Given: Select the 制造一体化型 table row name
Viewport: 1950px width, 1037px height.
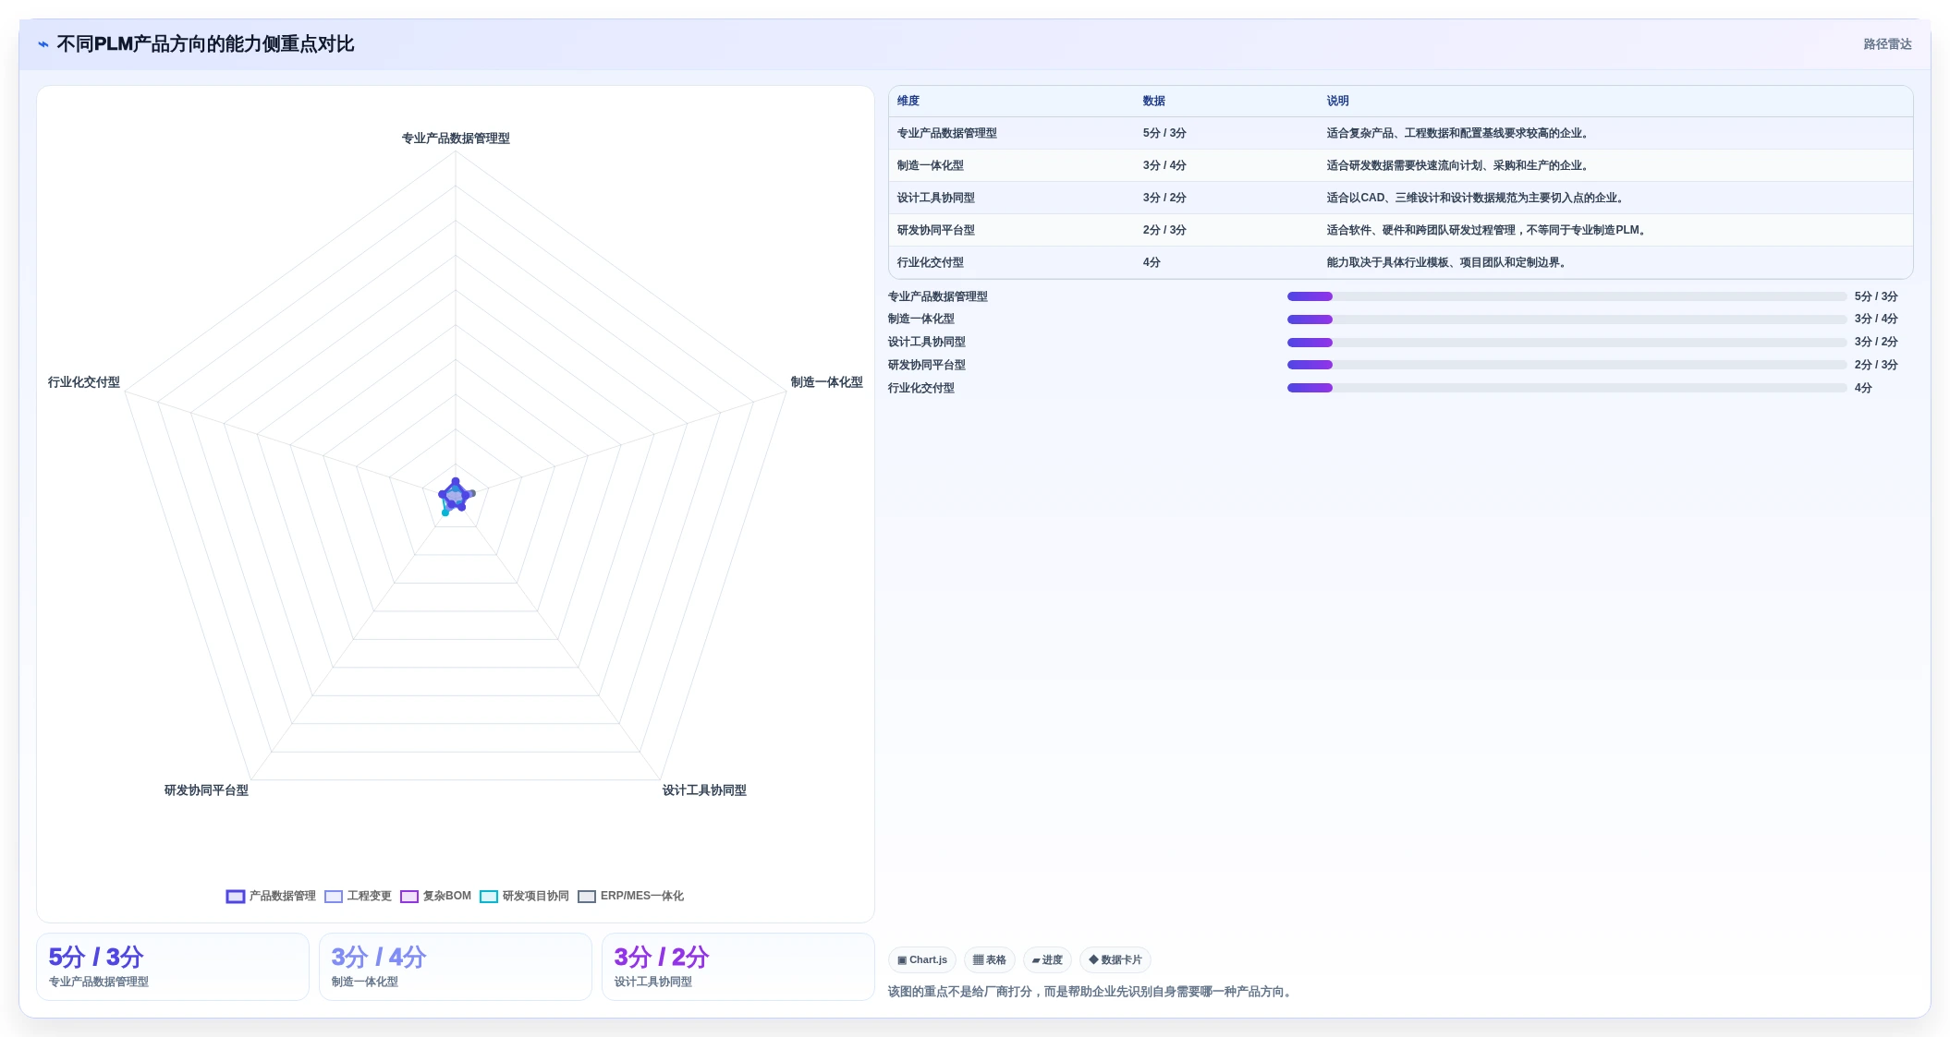Looking at the screenshot, I should (x=931, y=165).
